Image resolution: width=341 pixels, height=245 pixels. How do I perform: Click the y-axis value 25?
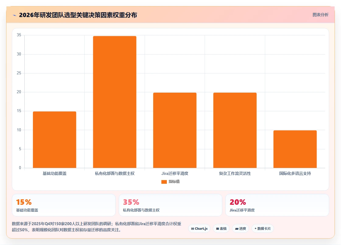click(19, 73)
